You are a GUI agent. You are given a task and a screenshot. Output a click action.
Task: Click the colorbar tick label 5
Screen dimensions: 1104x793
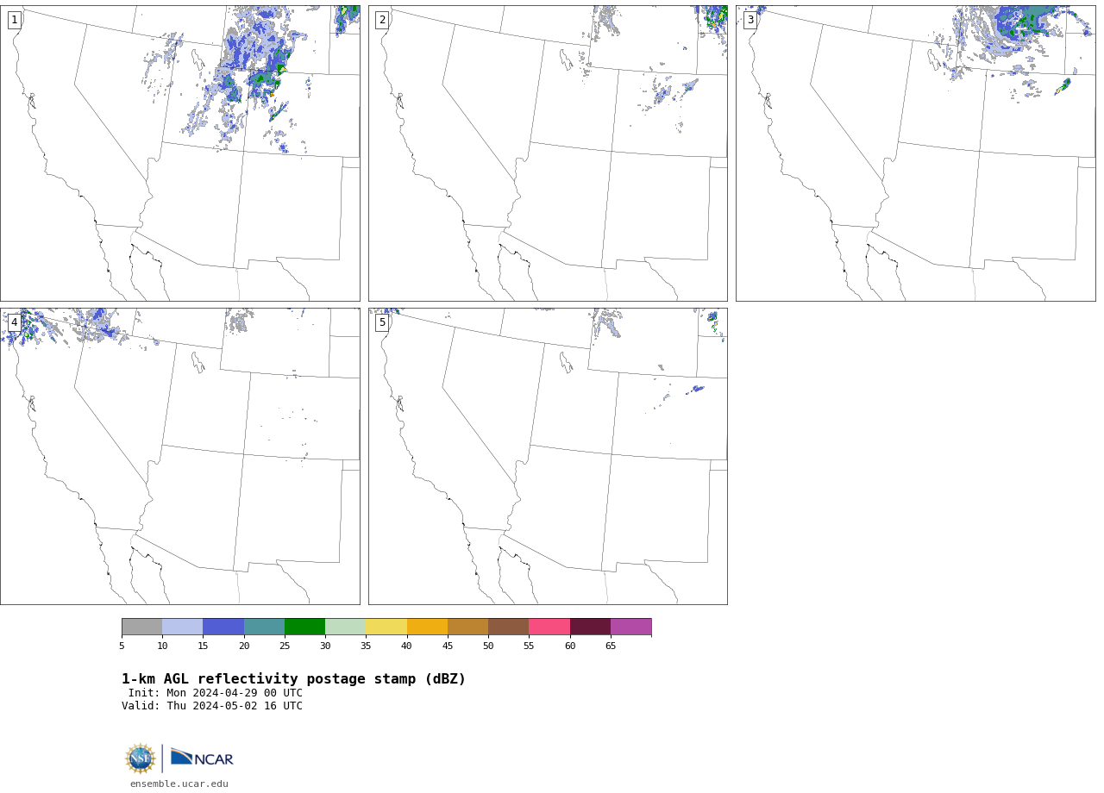coord(122,646)
